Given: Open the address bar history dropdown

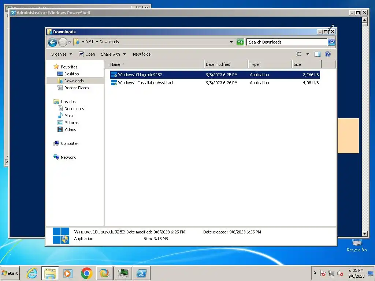Looking at the screenshot, I should [231, 42].
